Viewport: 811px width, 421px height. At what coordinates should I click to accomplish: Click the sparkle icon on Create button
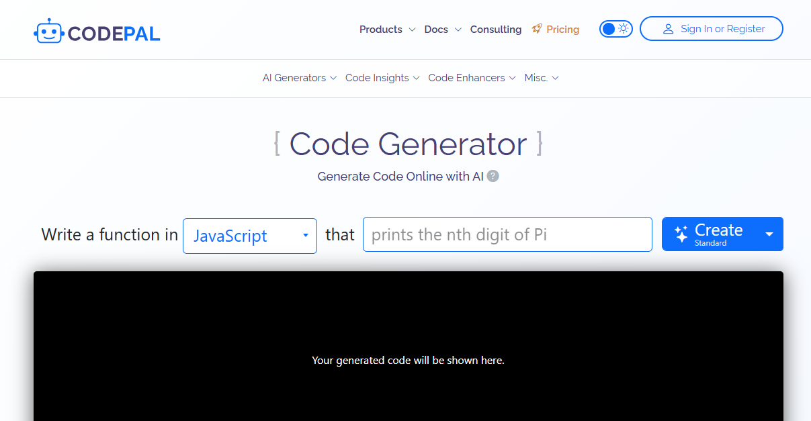tap(681, 234)
